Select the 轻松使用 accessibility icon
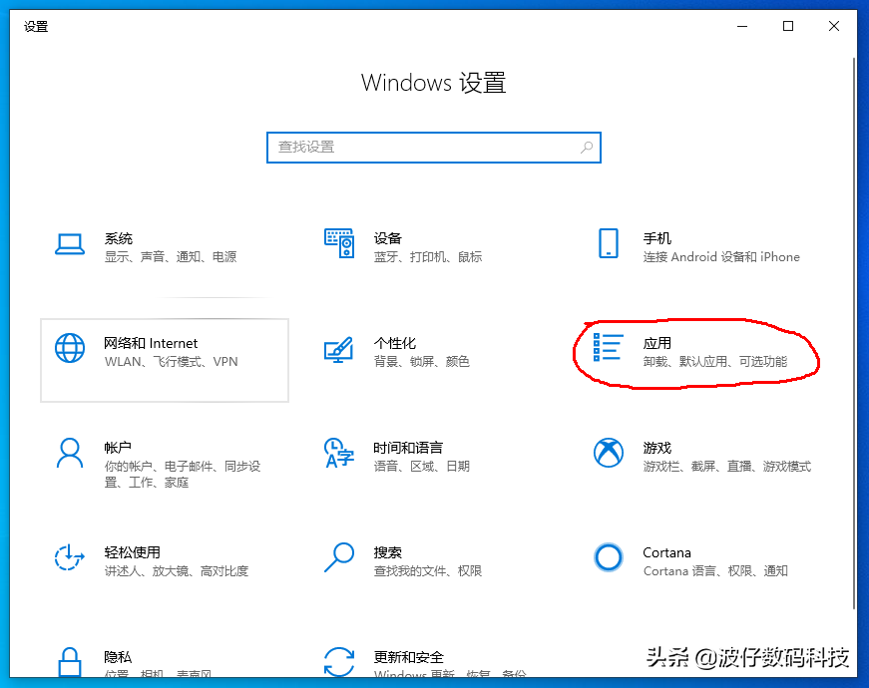The image size is (869, 688). click(x=69, y=557)
